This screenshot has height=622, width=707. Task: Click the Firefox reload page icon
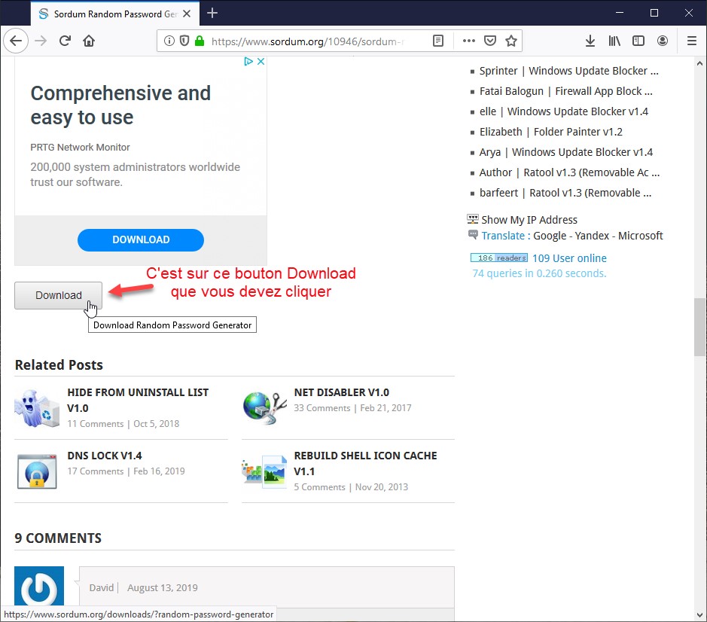click(66, 41)
